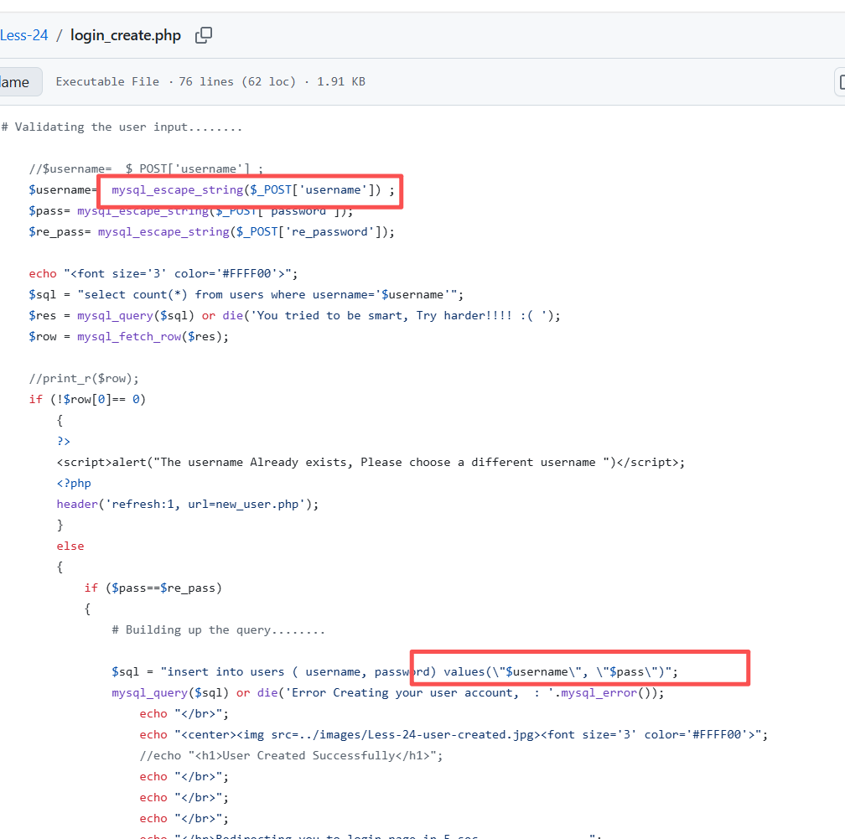This screenshot has width=845, height=839.
Task: Click the 'if (!$row[0]== 0)' line
Action: (87, 399)
